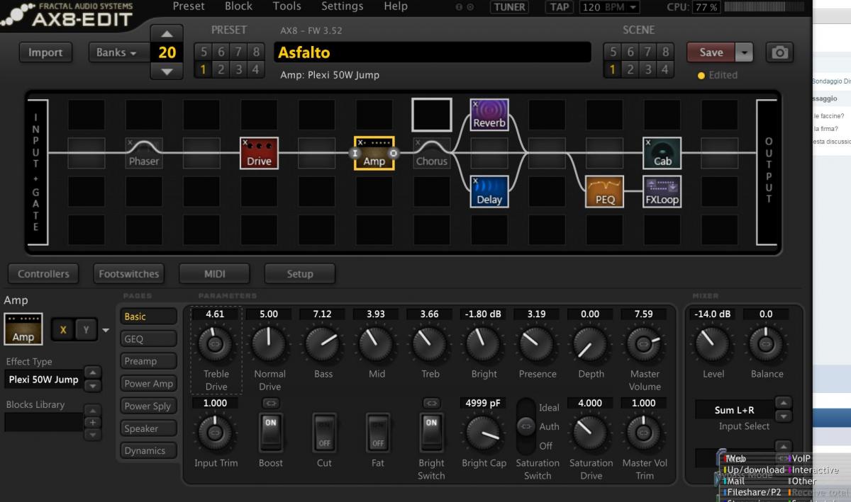The height and width of the screenshot is (502, 851).
Task: Open the Plexi 50W Jump effect type field
Action: [44, 380]
